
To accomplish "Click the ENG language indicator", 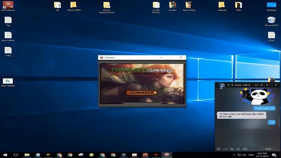I will click(251, 155).
